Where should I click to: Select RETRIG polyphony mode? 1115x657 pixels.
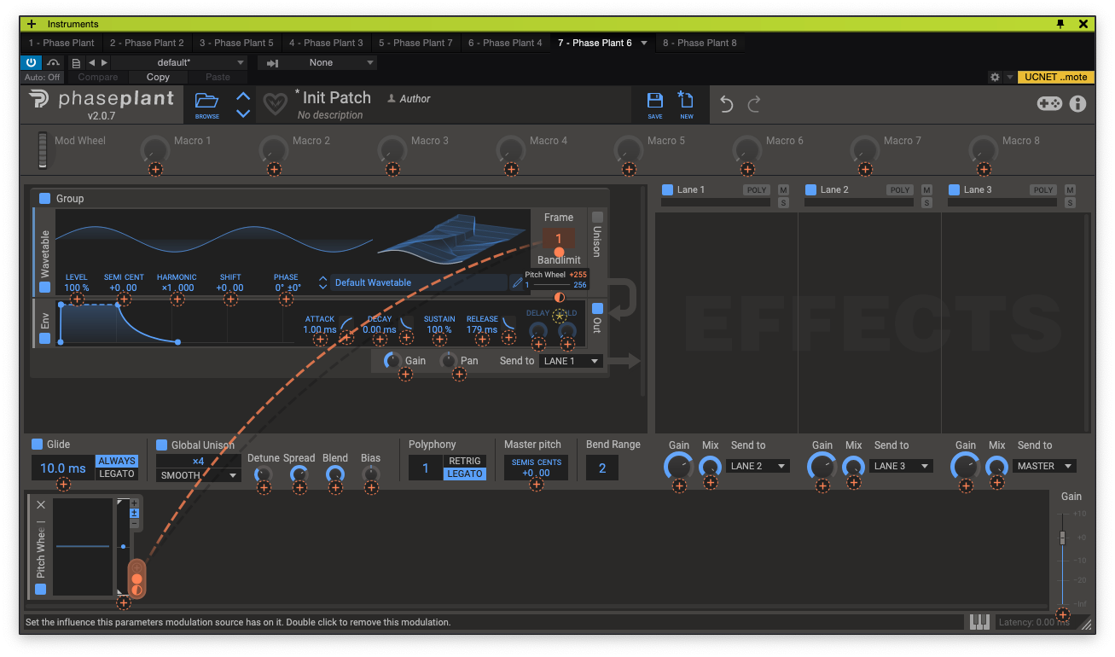[465, 461]
